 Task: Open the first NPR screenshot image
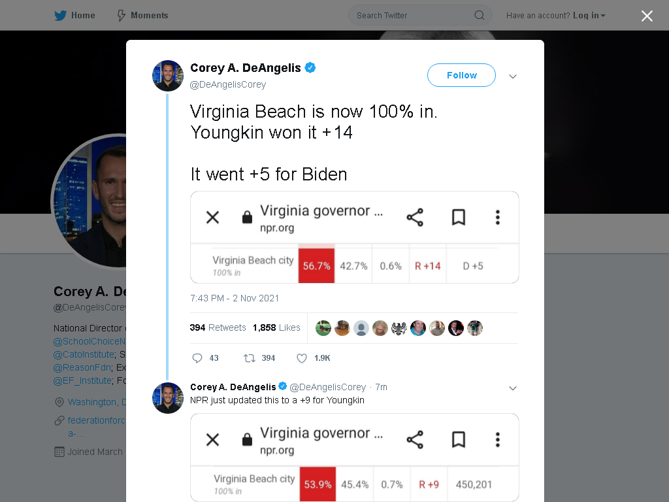(355, 237)
